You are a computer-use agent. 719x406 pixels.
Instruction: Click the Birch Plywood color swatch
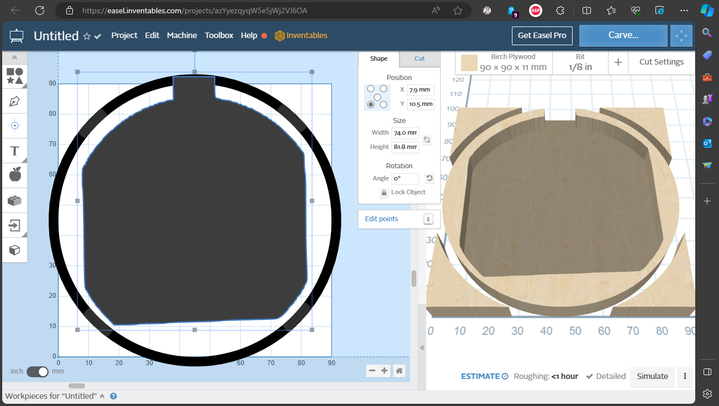click(x=469, y=62)
